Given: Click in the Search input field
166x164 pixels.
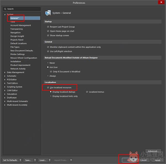Looking at the screenshot, I should 22,9.
